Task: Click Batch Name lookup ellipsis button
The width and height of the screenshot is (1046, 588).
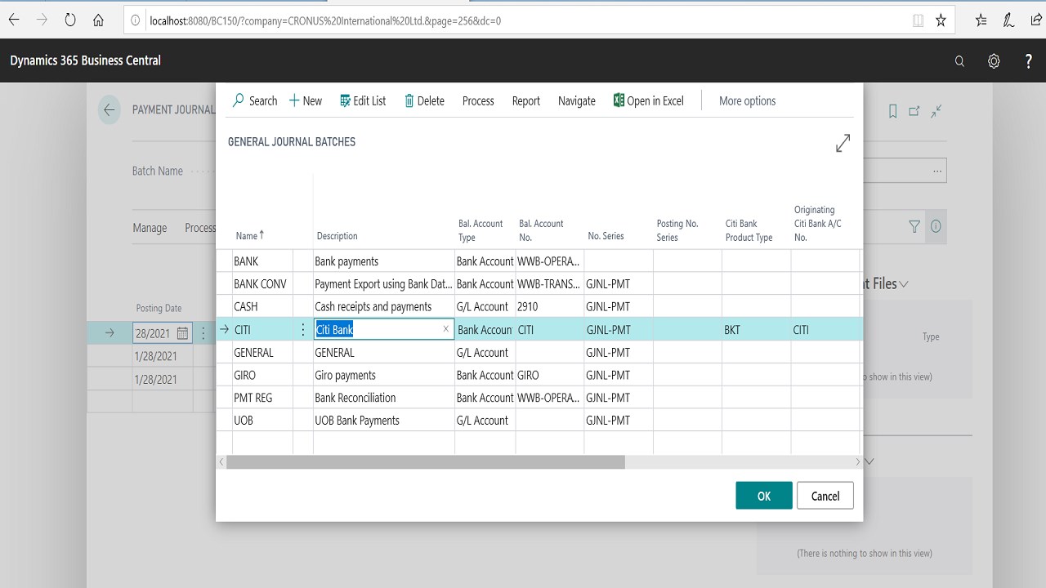Action: coord(936,171)
